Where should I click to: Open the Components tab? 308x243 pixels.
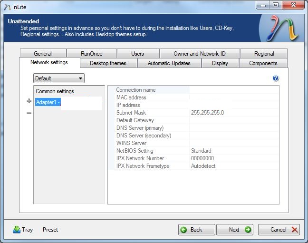[x=263, y=63]
